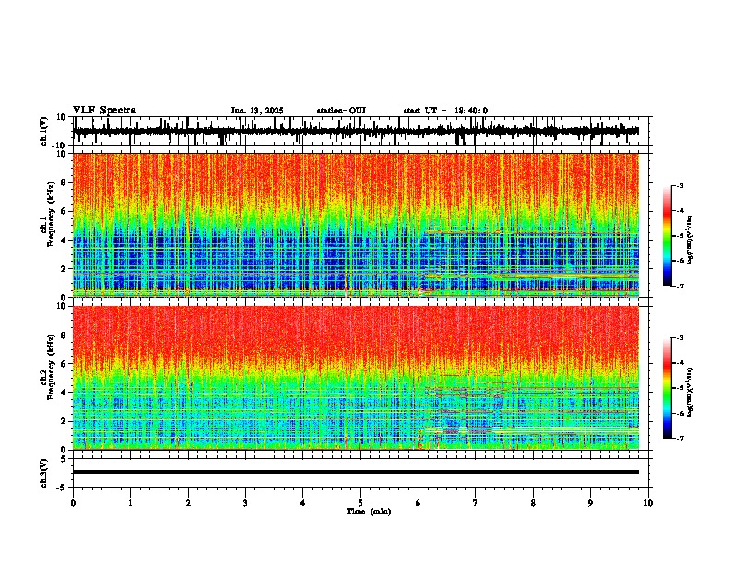This screenshot has width=730, height=564.
Task: Click the 2 kHz tick of ch.2 spectrogram
Action: pos(65,421)
